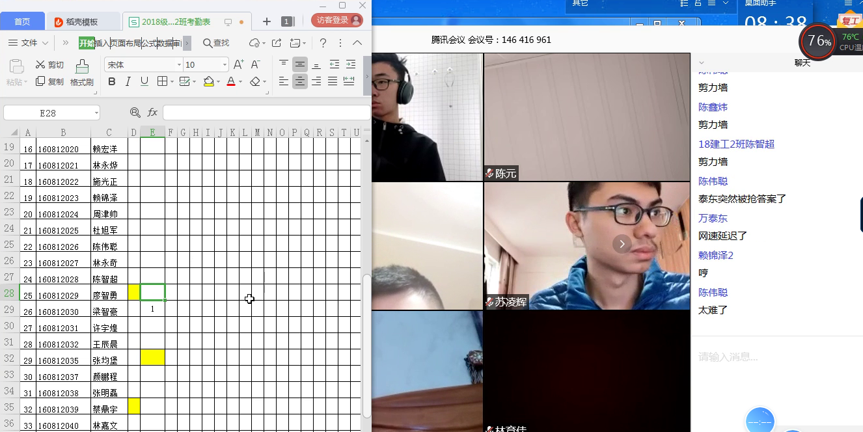Switch to the 稻壳模板 tab

81,21
